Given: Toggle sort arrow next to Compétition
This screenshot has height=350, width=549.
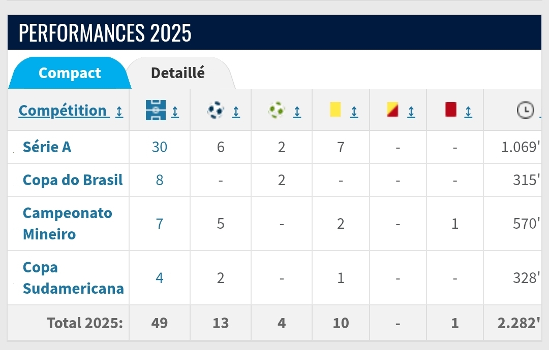Looking at the screenshot, I should 119,112.
